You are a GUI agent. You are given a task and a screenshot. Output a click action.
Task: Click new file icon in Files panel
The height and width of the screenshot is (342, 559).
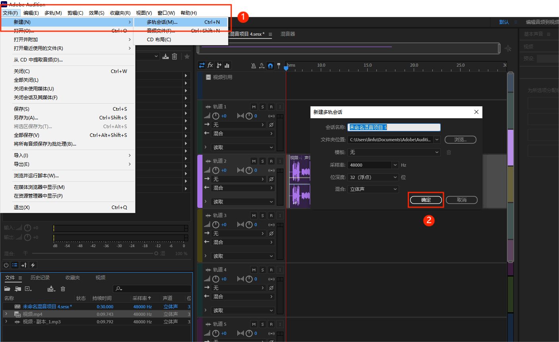(28, 289)
